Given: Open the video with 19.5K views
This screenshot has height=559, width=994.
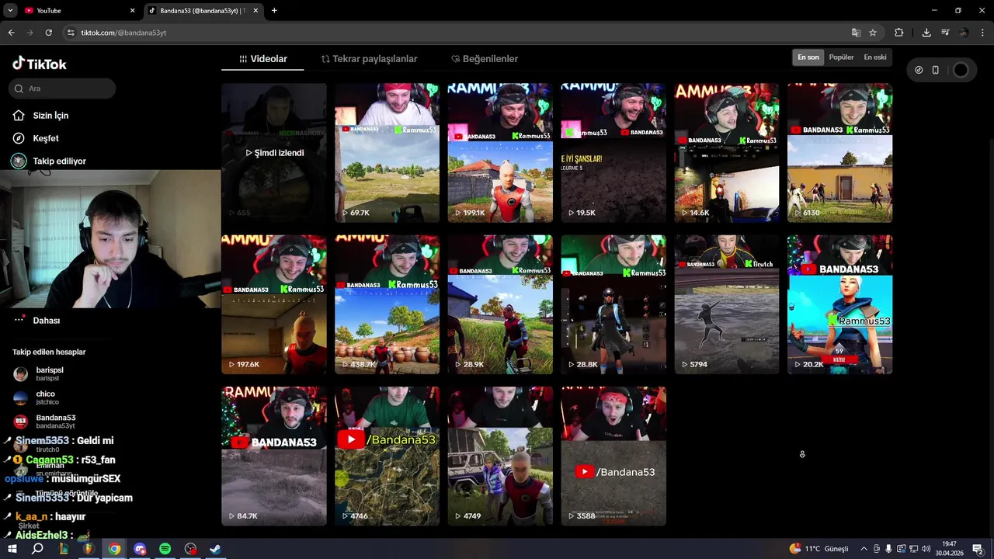Looking at the screenshot, I should point(613,153).
